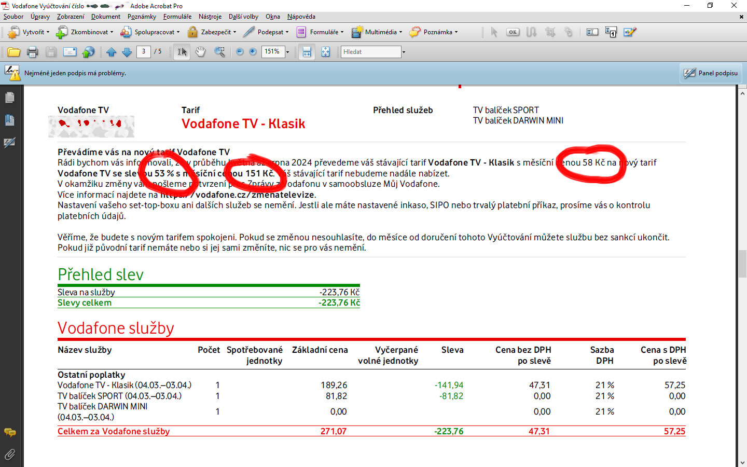Open the Hledat search options dropdown arrow

coord(404,52)
